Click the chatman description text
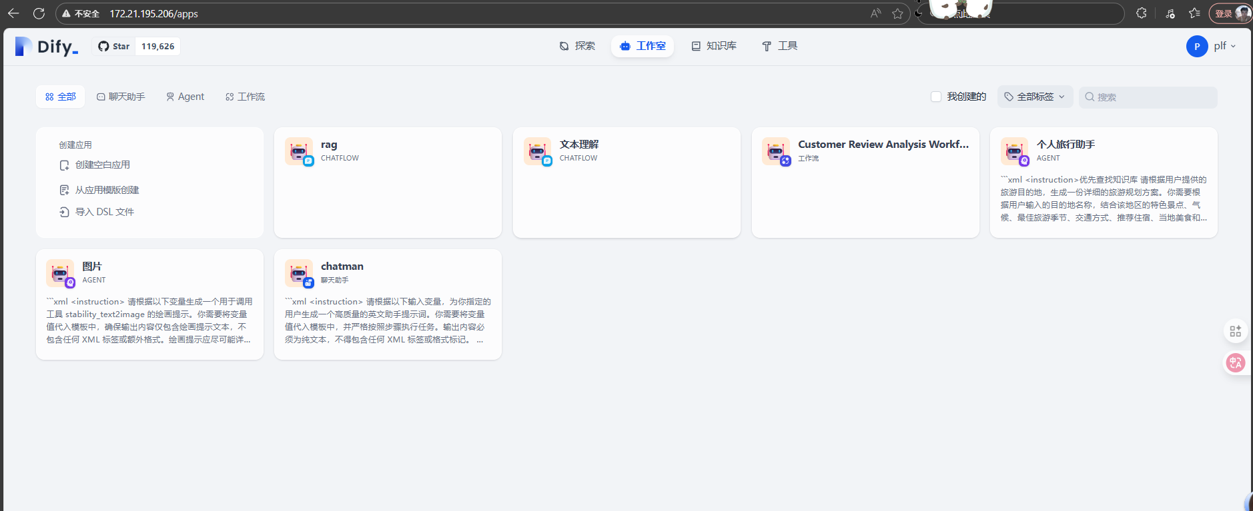The width and height of the screenshot is (1253, 511). click(388, 320)
